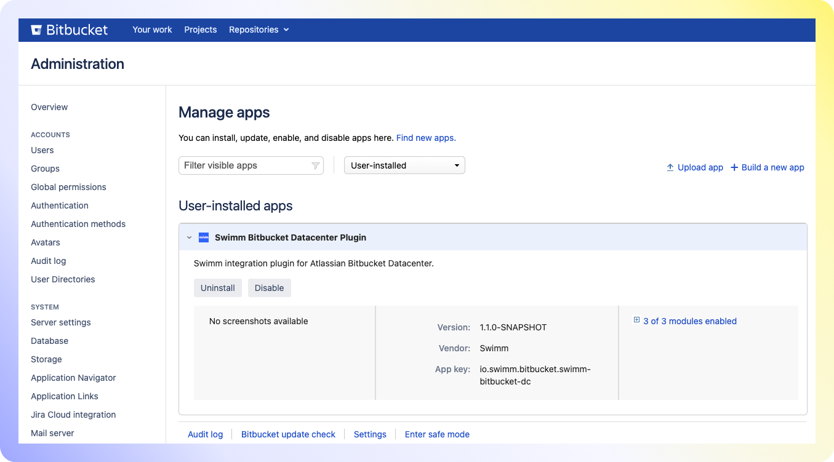Open Application Navigator
The image size is (834, 462).
pos(73,378)
